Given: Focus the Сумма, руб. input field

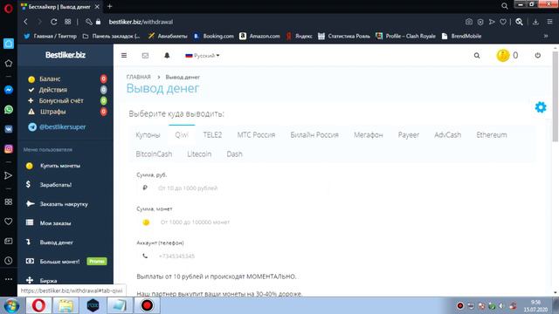Looking at the screenshot, I should pyautogui.click(x=232, y=188).
